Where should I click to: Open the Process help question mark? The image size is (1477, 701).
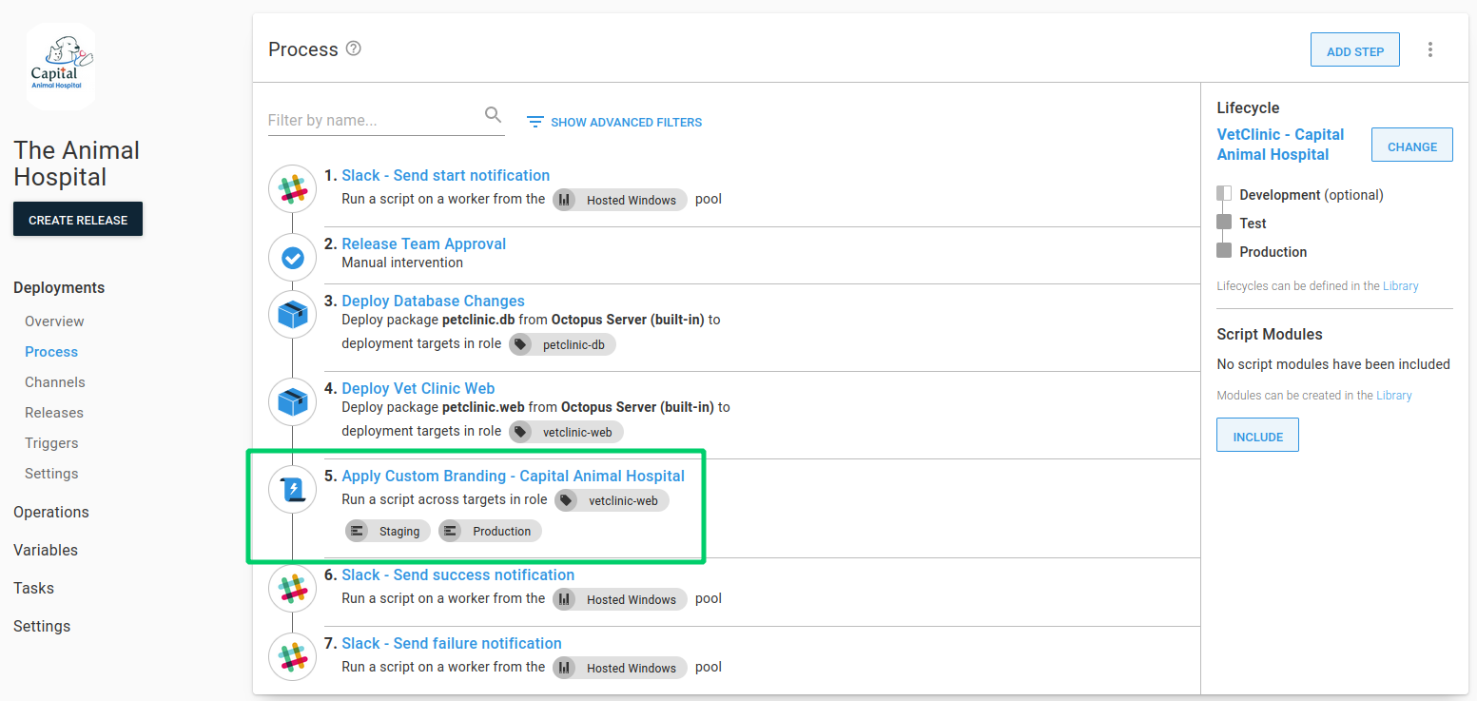pyautogui.click(x=353, y=48)
